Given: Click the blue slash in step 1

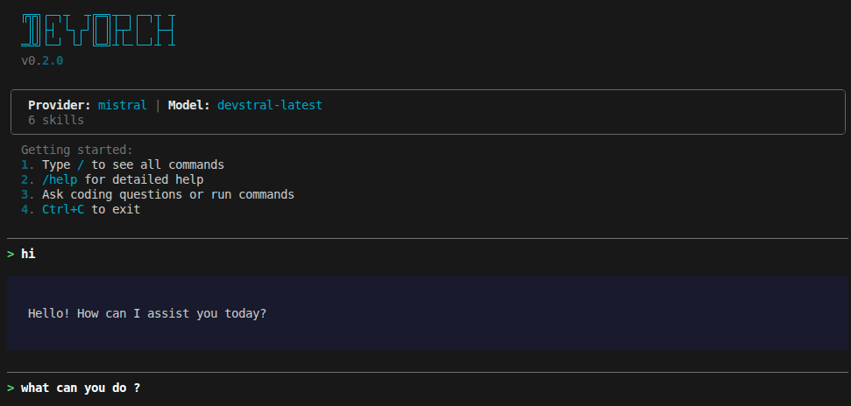Looking at the screenshot, I should [x=81, y=164].
